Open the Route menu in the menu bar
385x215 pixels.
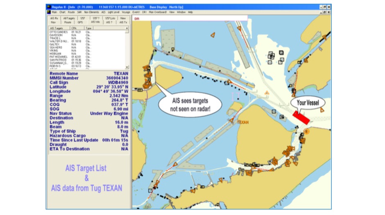[71, 12]
